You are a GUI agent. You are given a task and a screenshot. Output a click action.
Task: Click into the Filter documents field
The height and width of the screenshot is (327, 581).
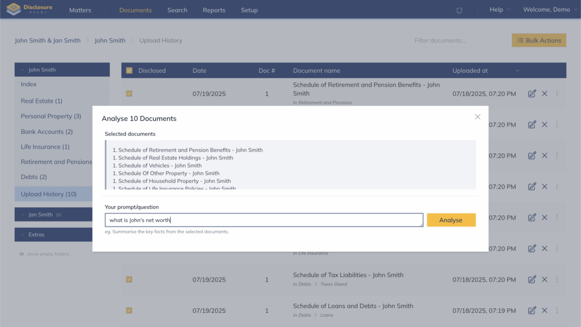click(460, 40)
